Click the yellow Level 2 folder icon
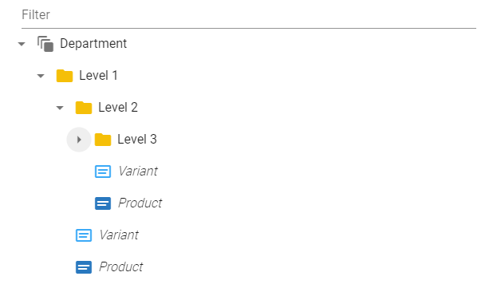501x292 pixels. click(84, 108)
